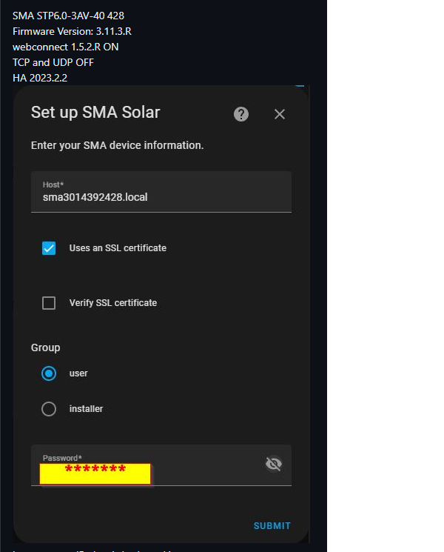
Task: Click 'webconnect 1.5.2.R ON' text
Action: click(65, 47)
